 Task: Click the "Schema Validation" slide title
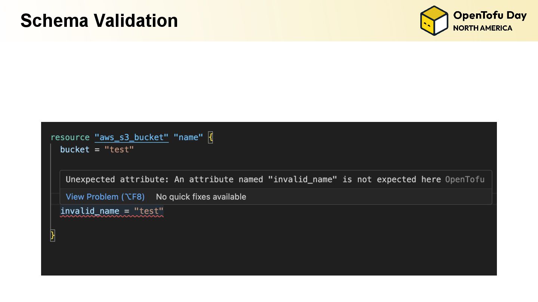click(99, 21)
